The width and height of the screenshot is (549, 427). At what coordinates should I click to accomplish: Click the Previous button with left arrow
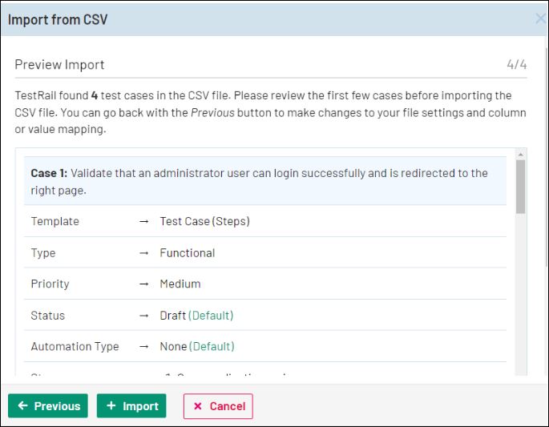(x=48, y=406)
